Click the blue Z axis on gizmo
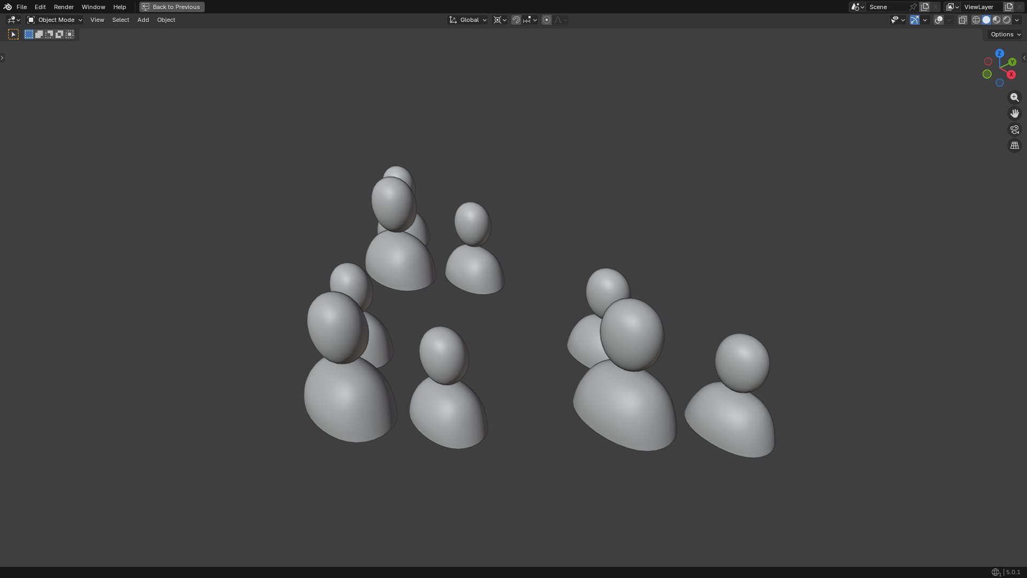The width and height of the screenshot is (1027, 578). pos(1000,54)
